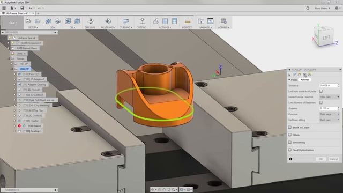Choose the 2D Pocket icon
Image resolution: width=343 pixels, height=193 pixels.
click(x=57, y=21)
